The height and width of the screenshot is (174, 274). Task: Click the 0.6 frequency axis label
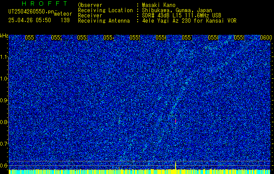coord(4,165)
